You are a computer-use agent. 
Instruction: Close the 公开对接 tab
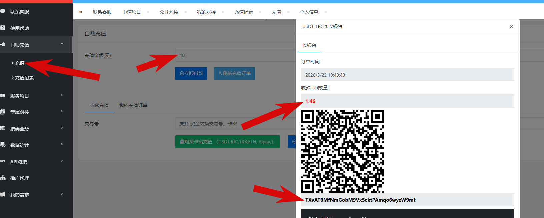click(x=186, y=12)
